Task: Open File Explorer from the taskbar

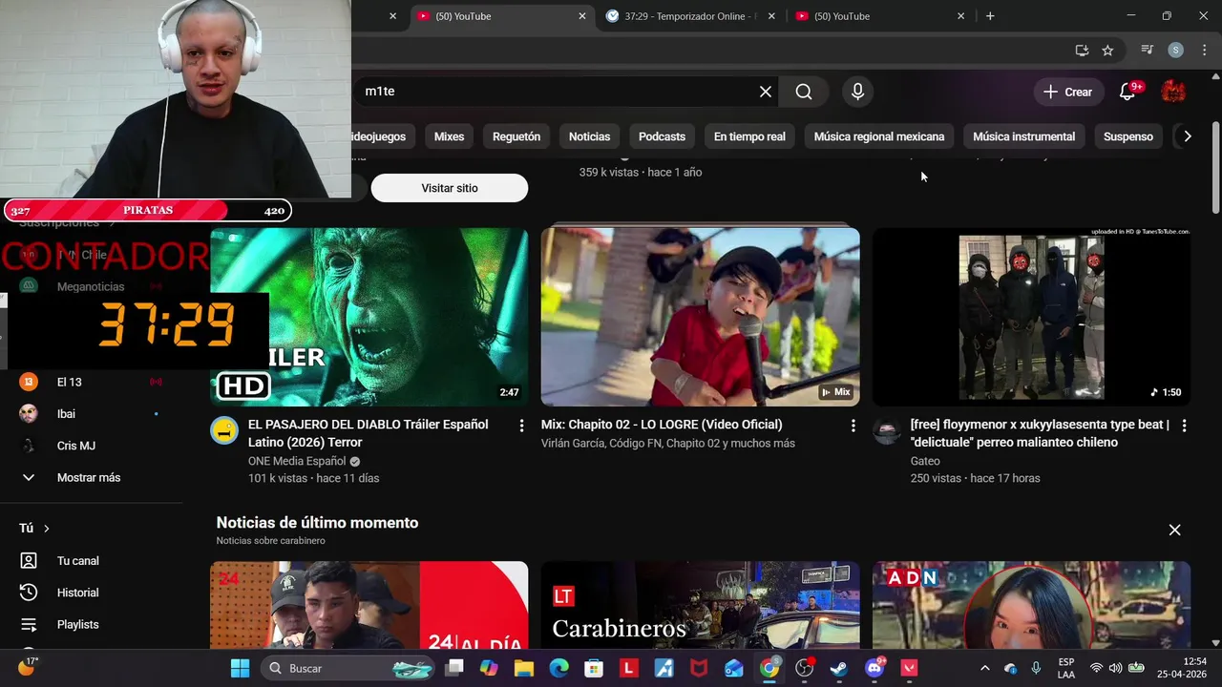Action: pos(524,668)
